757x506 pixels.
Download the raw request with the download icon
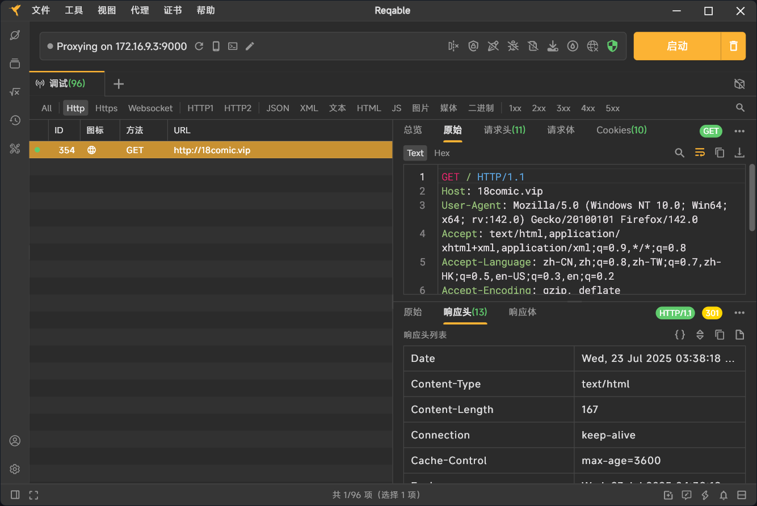(739, 153)
